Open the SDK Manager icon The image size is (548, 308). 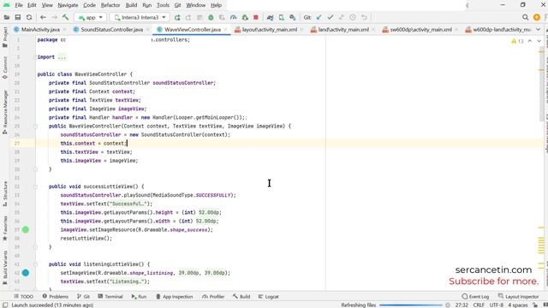293,17
